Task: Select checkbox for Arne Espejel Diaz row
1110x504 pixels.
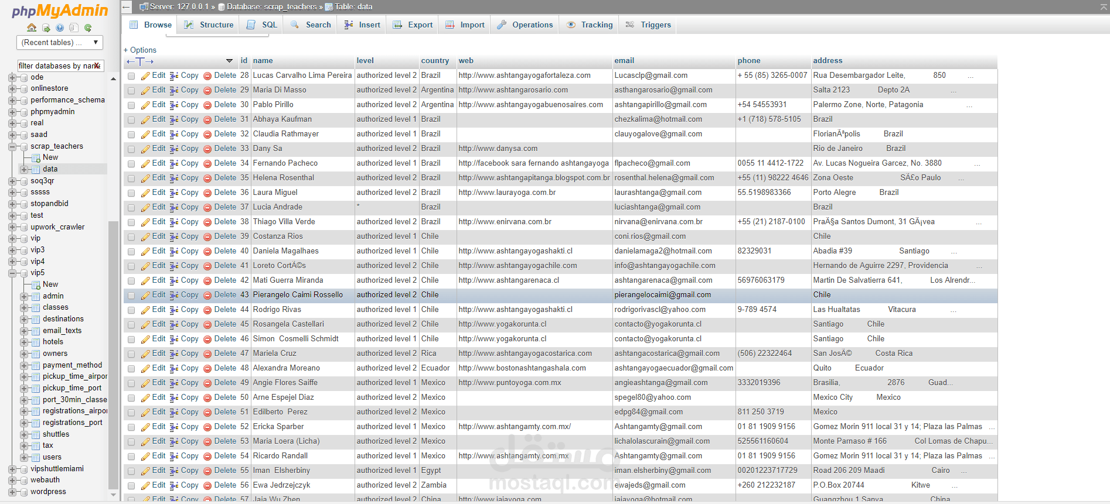Action: [x=131, y=398]
